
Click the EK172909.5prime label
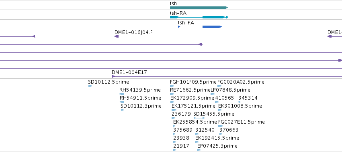[192, 98]
